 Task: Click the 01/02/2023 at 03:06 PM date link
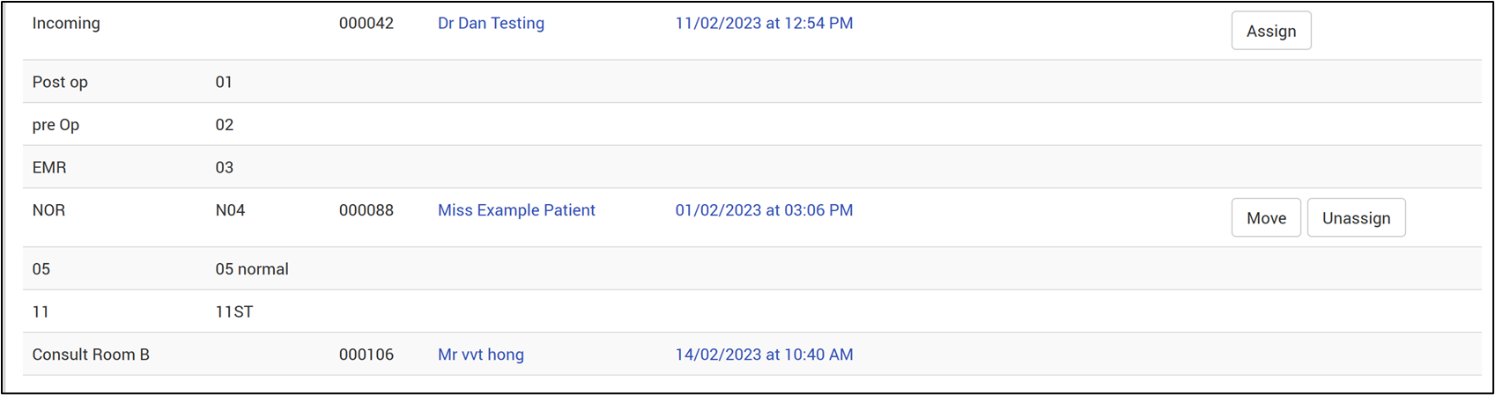764,210
